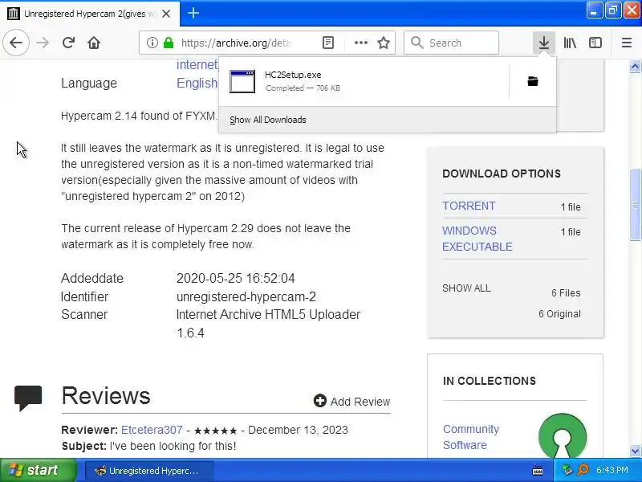Open the WINDOWS EXECUTABLE download link

point(477,239)
